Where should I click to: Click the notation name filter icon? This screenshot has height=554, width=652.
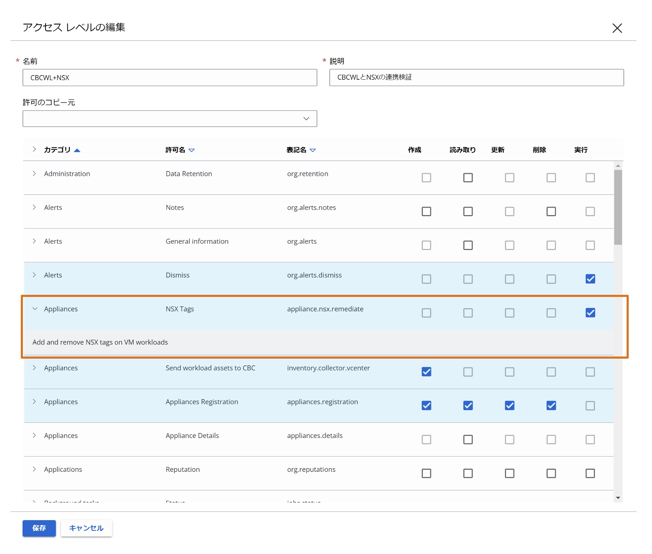tap(312, 150)
